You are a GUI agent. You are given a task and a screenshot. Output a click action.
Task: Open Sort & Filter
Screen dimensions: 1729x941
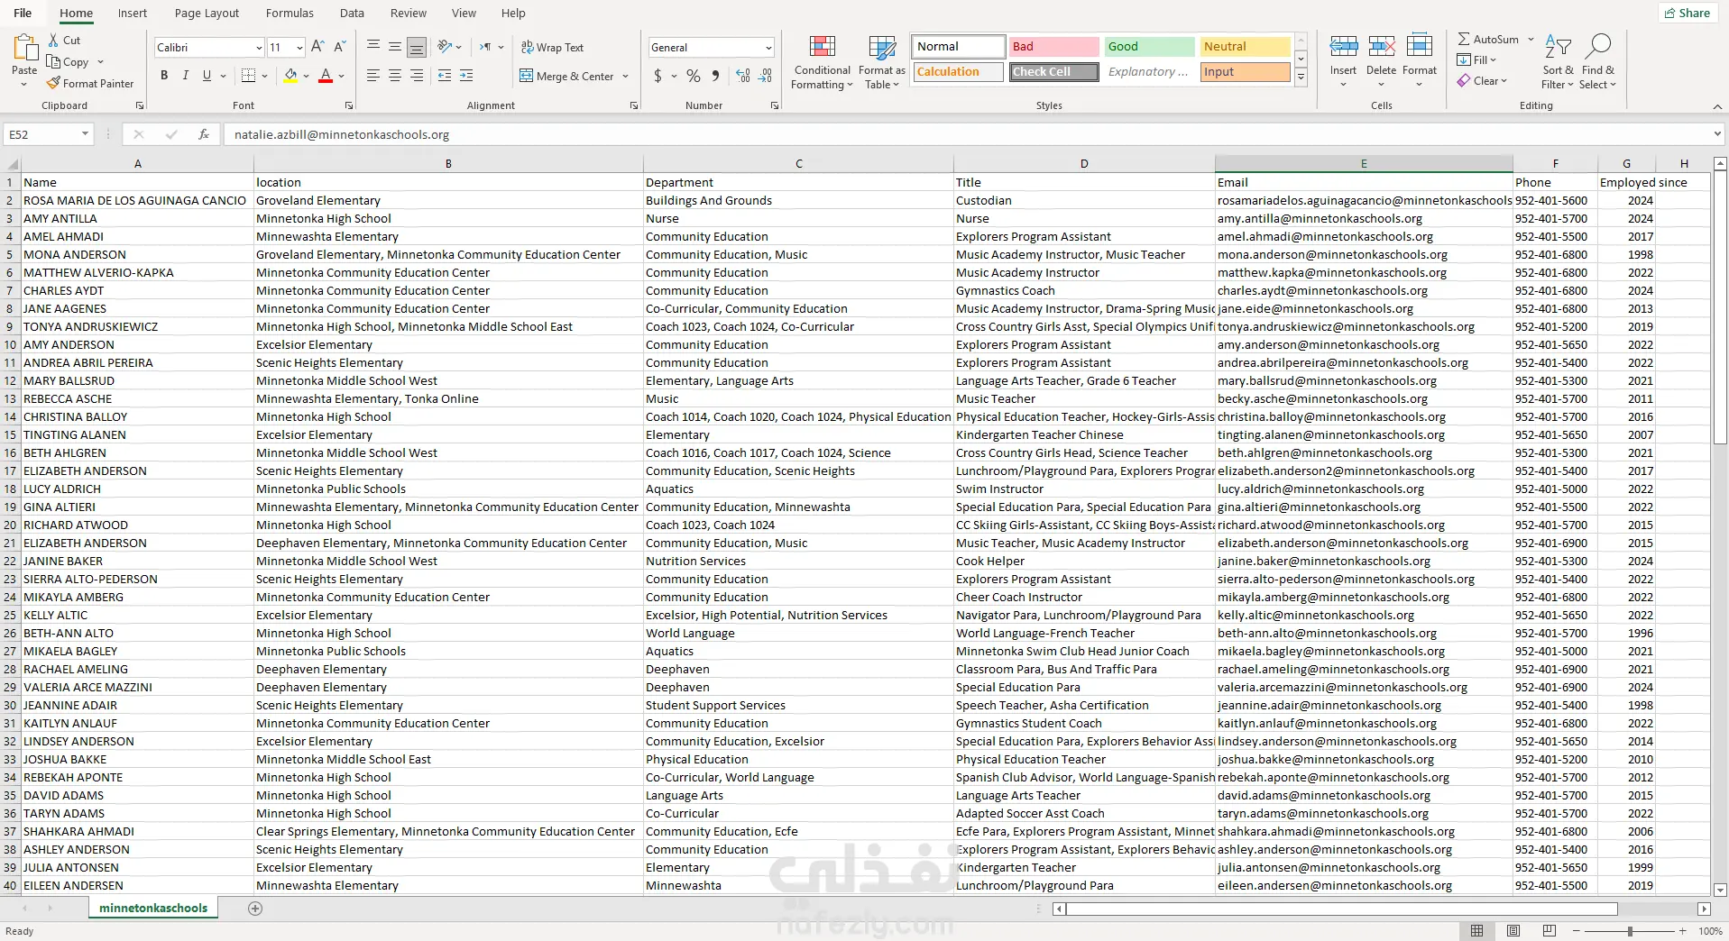(1558, 62)
